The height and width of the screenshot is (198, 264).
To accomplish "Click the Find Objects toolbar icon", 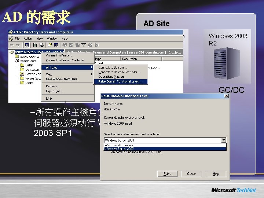I will (x=90, y=45).
